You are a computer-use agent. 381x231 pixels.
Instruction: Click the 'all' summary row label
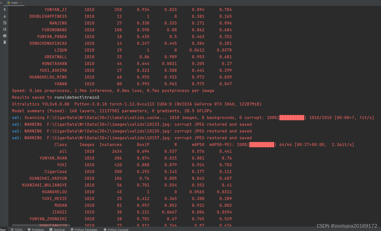(x=63, y=151)
